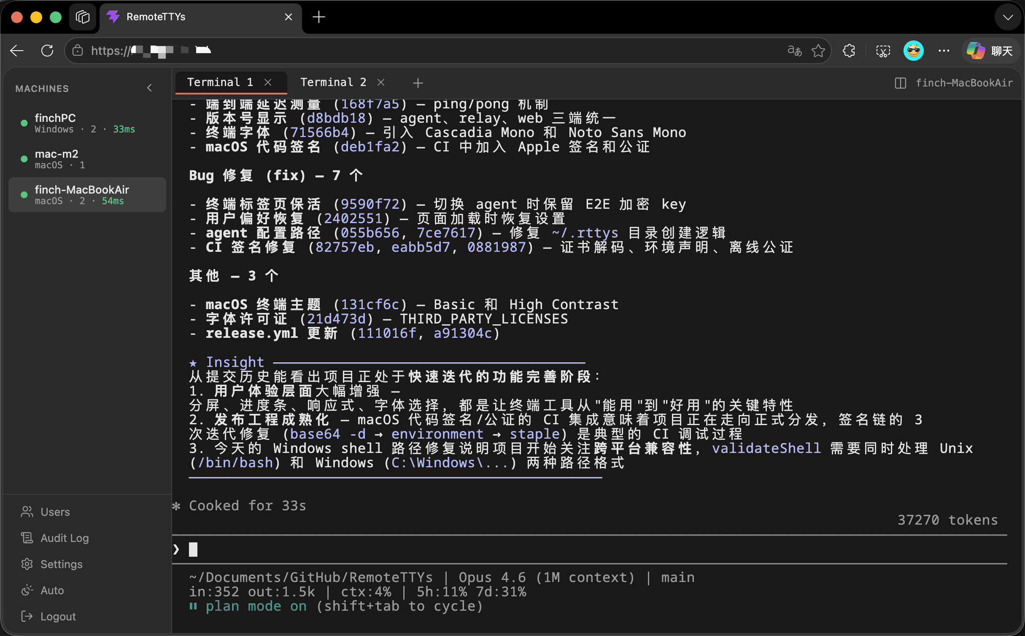1025x636 pixels.
Task: Expand the browser tab list chevron
Action: pyautogui.click(x=1008, y=17)
